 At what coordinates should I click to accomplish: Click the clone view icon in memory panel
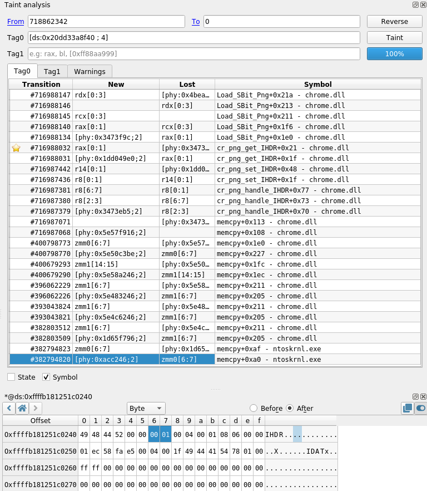(x=408, y=409)
